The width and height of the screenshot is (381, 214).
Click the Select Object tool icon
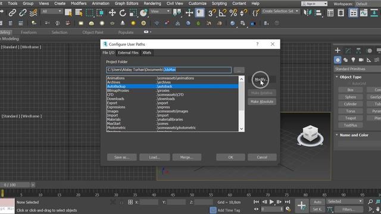pyautogui.click(x=68, y=12)
